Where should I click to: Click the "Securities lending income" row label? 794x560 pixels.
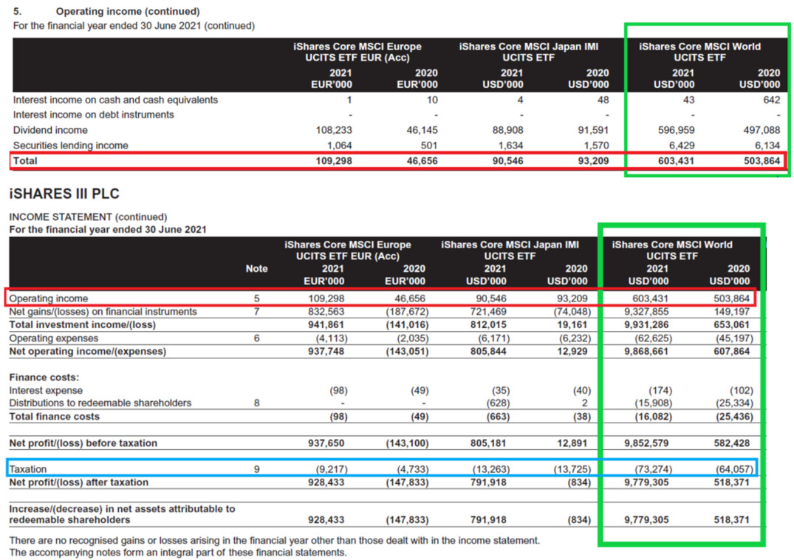[x=70, y=146]
